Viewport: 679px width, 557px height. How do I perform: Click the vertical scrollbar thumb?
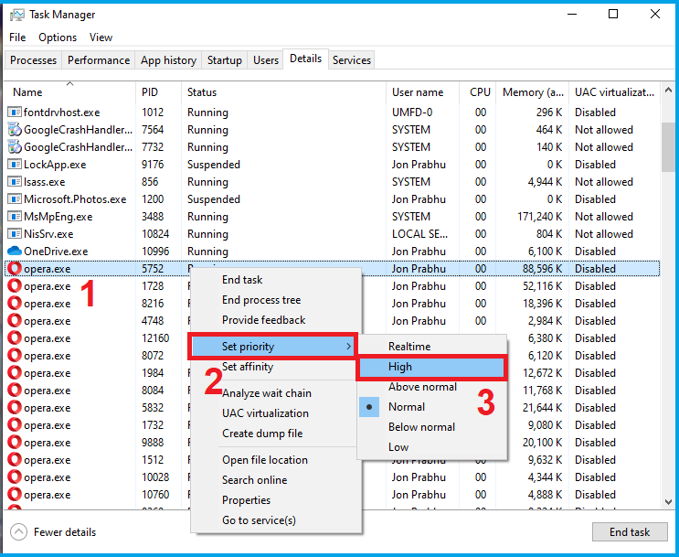click(x=668, y=146)
